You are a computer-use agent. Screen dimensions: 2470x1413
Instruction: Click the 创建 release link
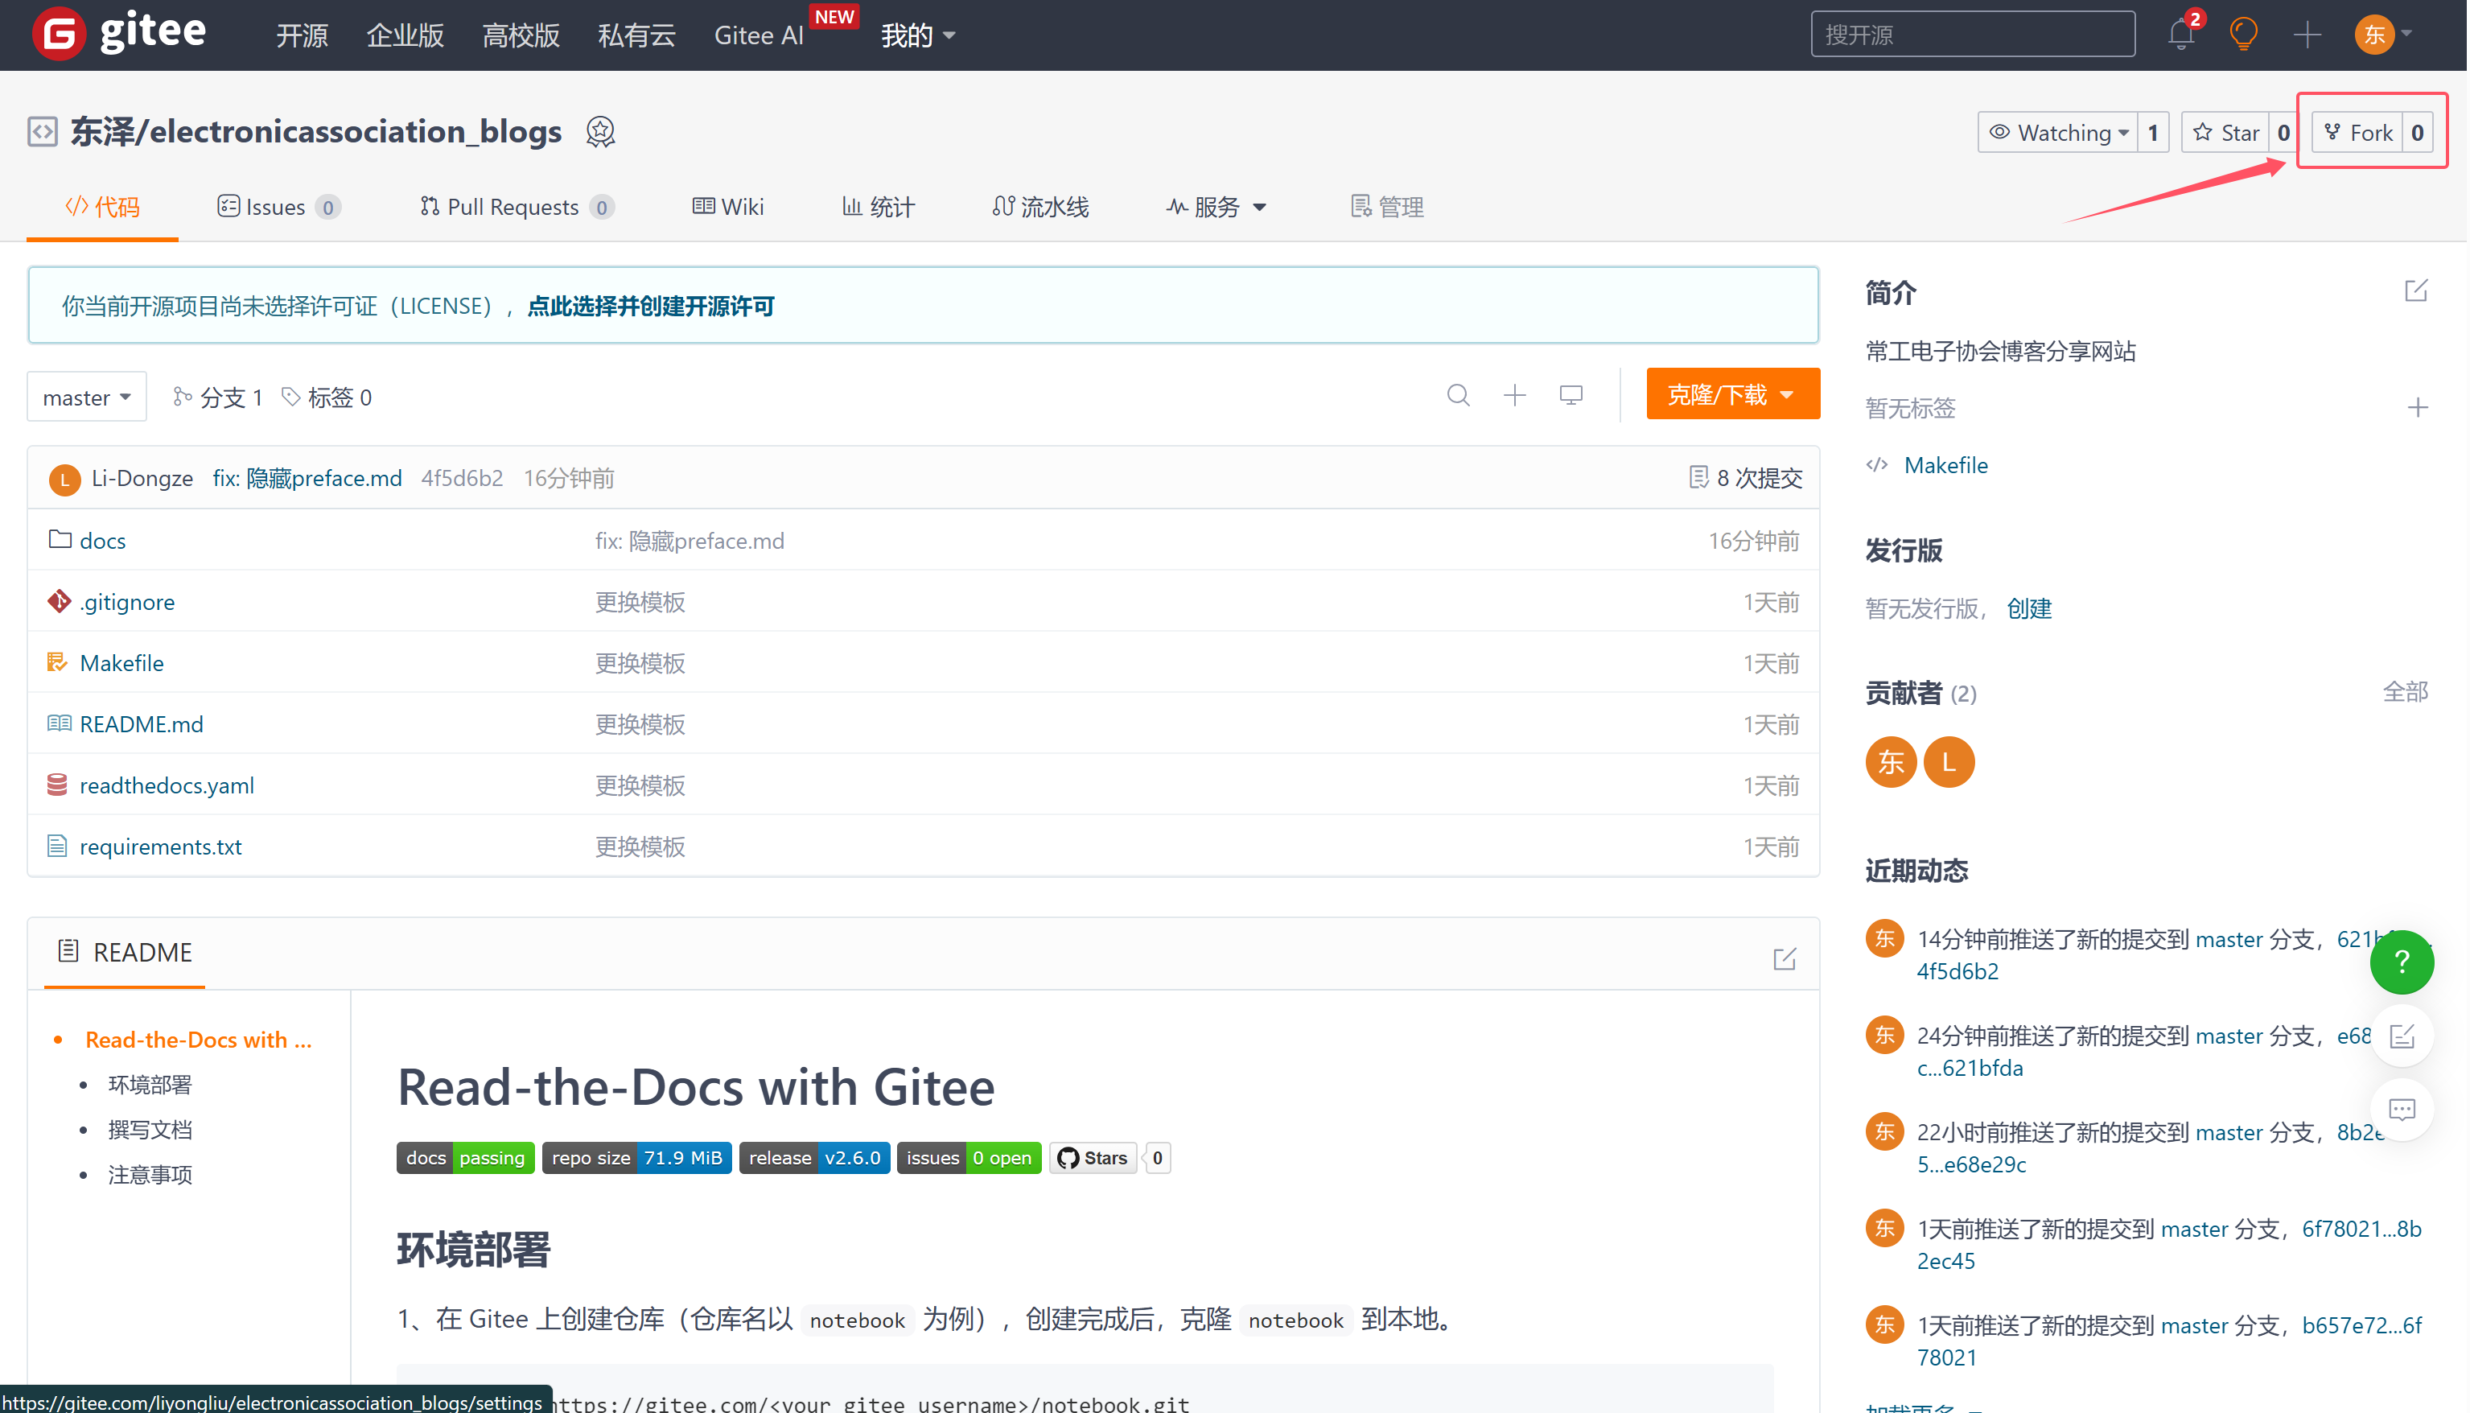(x=2028, y=608)
